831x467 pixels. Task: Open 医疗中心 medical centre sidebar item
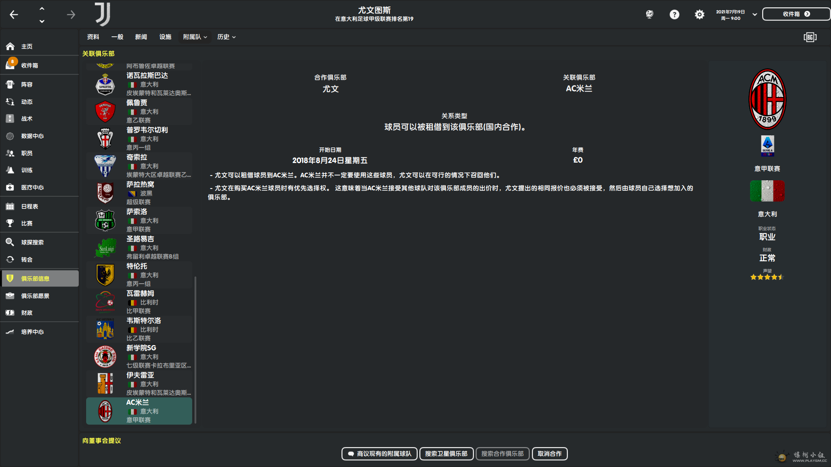tap(32, 187)
